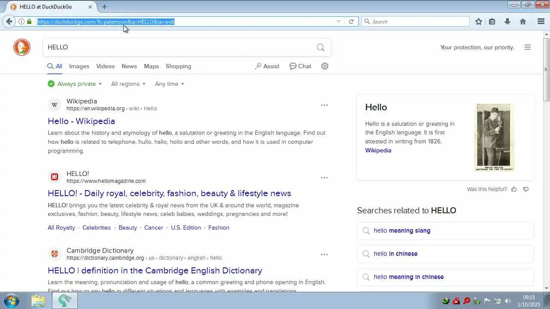Image resolution: width=550 pixels, height=309 pixels.
Task: Open the Pale Moon hamburger menu
Action: (541, 21)
